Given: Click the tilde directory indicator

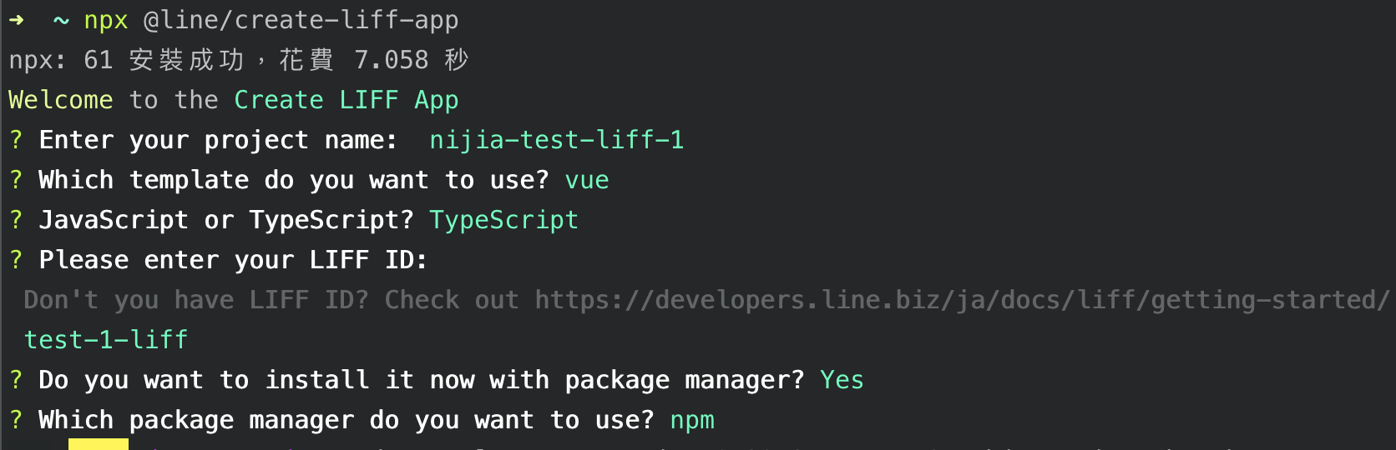Looking at the screenshot, I should (x=61, y=20).
